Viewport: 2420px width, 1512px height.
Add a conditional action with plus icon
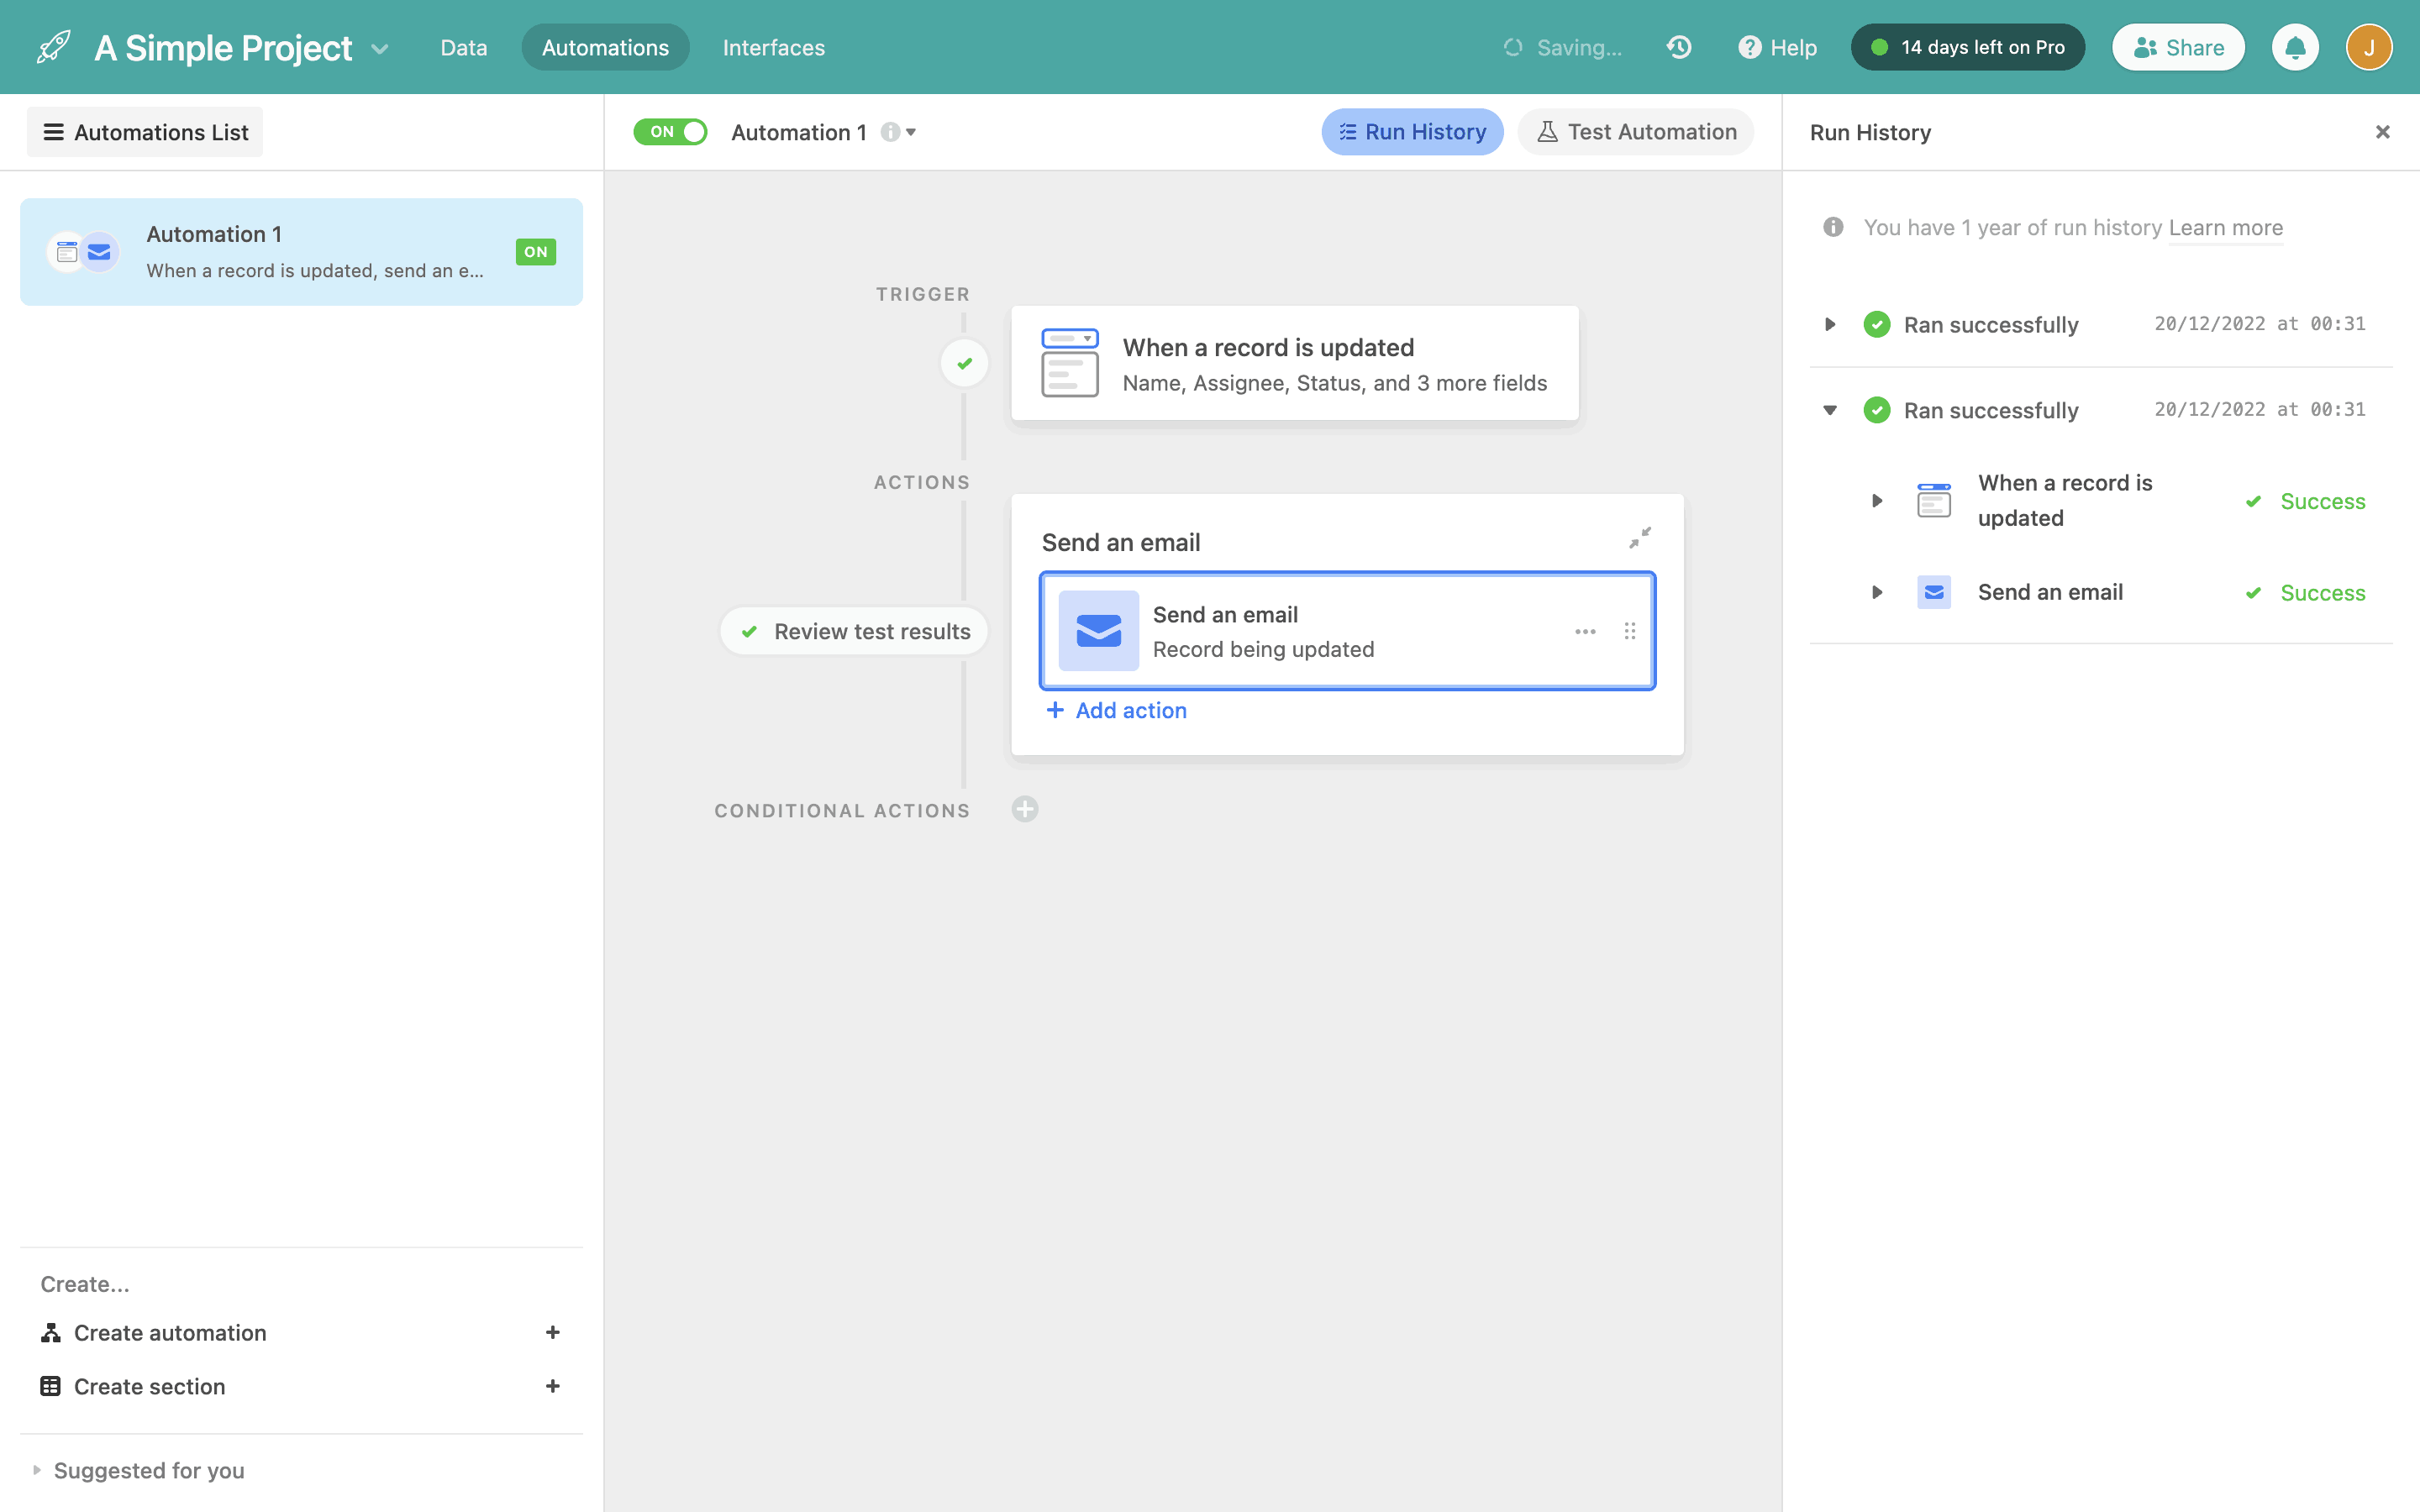click(1025, 809)
